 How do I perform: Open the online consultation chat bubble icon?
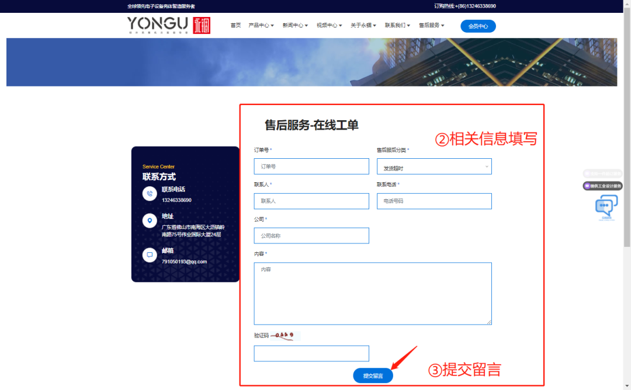pyautogui.click(x=605, y=206)
